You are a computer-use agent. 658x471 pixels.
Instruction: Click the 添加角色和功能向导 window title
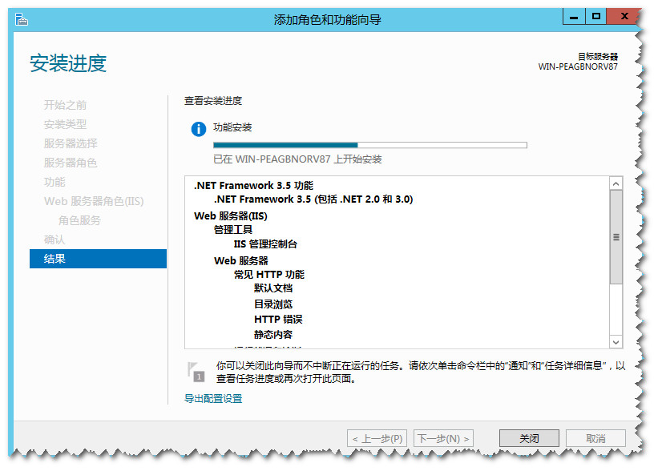(327, 20)
